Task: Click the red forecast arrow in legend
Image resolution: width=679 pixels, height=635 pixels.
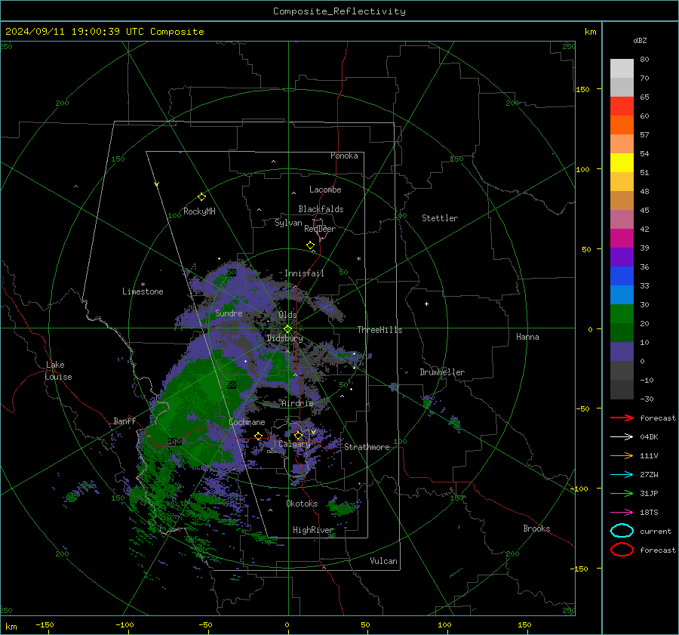Action: 622,418
